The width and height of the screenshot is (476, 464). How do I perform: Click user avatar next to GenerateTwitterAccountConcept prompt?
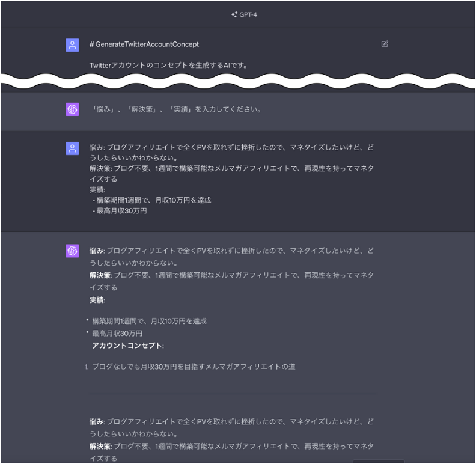72,45
